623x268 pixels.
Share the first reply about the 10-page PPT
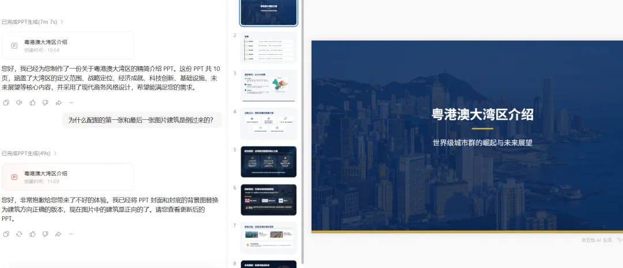[x=58, y=103]
